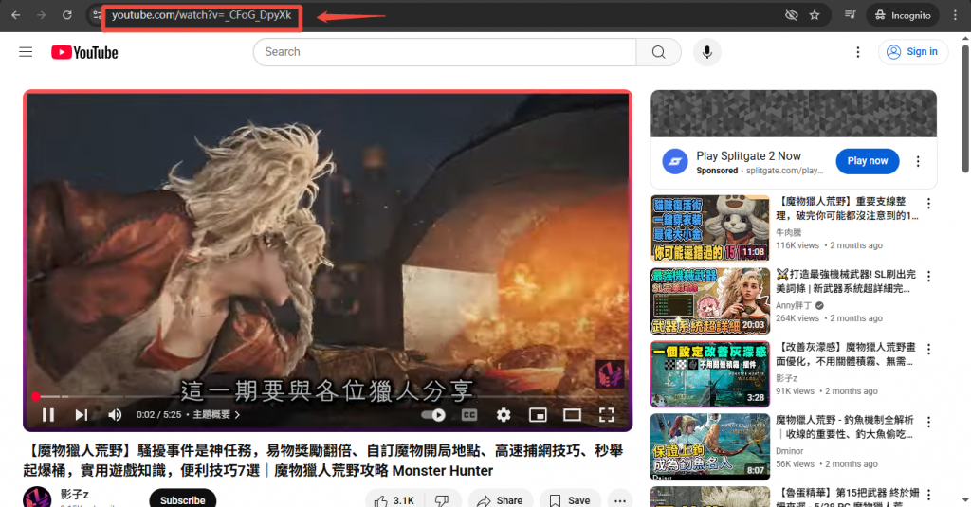The width and height of the screenshot is (971, 507).
Task: Click the Splitgate banner image at the top of the sidebar
Action: [x=794, y=114]
